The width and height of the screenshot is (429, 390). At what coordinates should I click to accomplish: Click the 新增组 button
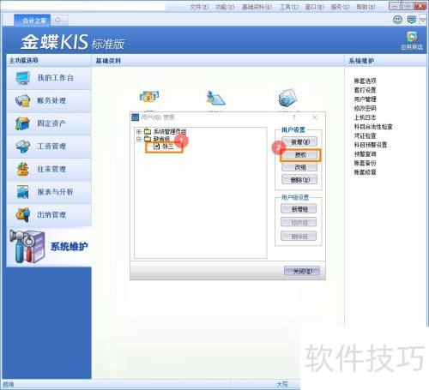click(x=299, y=209)
